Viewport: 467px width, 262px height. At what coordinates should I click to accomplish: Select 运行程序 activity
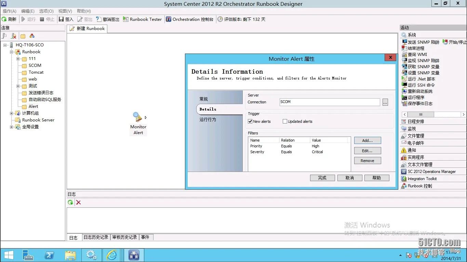413,97
